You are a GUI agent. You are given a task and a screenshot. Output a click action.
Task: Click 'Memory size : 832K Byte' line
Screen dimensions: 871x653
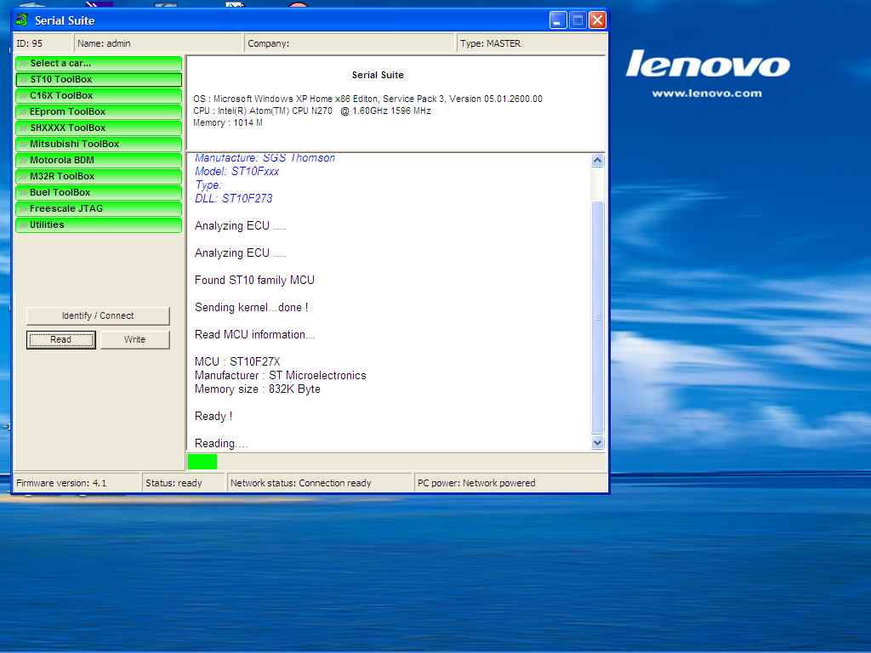click(257, 389)
